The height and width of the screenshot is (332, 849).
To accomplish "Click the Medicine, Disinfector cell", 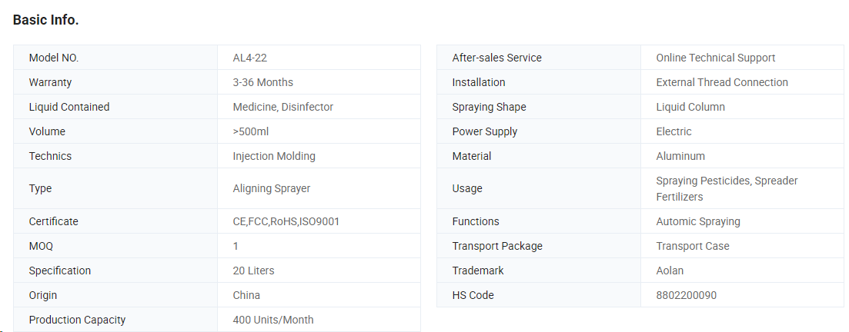I will click(282, 107).
